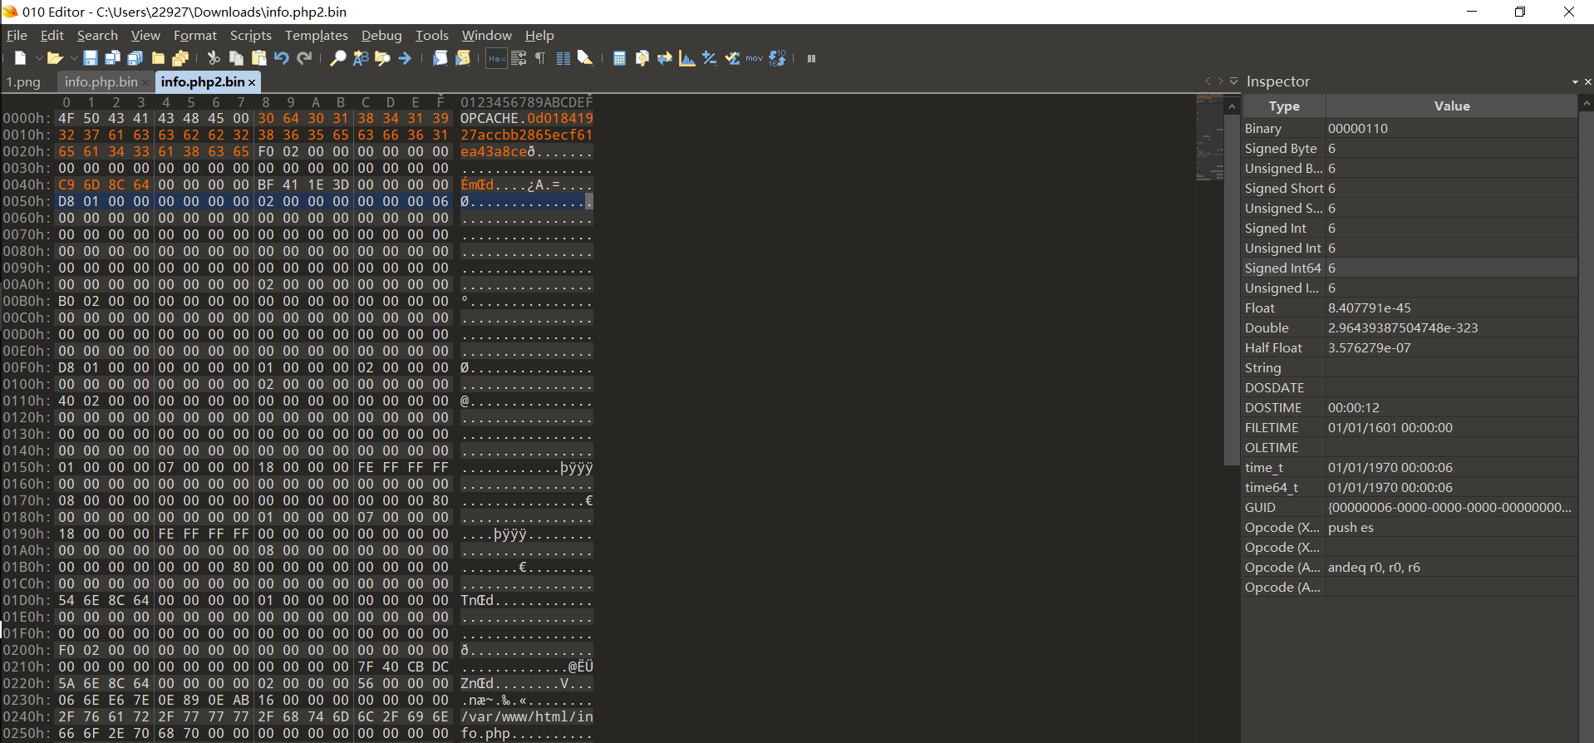Viewport: 1594px width, 743px height.
Task: Open the View menu
Action: 145,36
